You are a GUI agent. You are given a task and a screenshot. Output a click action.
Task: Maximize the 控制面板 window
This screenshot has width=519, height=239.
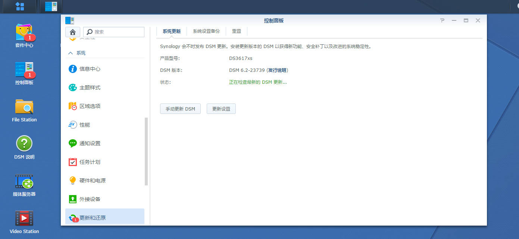pyautogui.click(x=466, y=20)
